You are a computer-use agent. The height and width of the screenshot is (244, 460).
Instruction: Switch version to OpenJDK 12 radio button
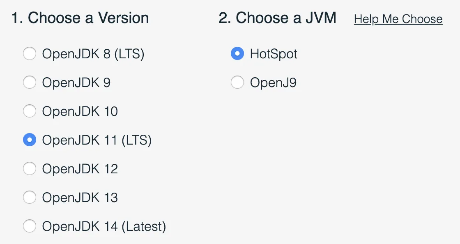(30, 169)
